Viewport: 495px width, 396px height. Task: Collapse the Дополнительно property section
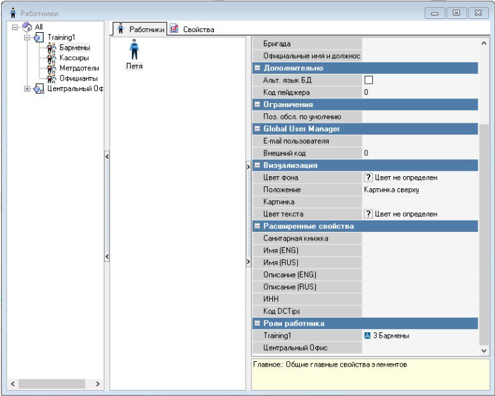click(x=257, y=68)
